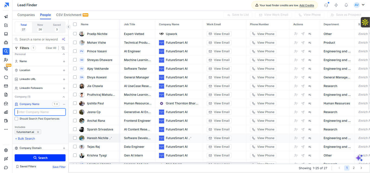Open the chat bubble icon in sidebar
This screenshot has height=173, width=370.
6,168
